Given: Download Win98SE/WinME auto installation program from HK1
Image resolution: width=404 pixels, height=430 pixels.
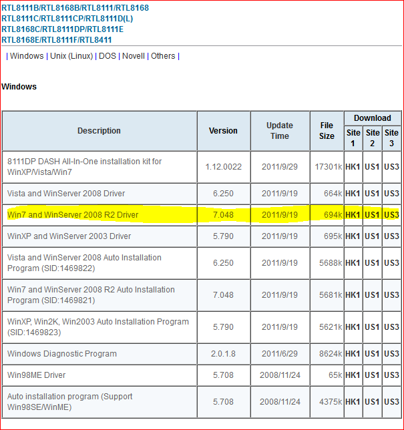Looking at the screenshot, I should pos(353,402).
